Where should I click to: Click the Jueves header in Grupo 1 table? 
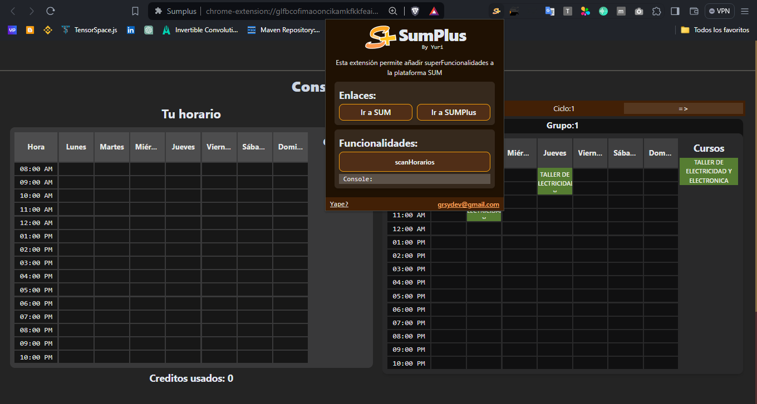[555, 153]
